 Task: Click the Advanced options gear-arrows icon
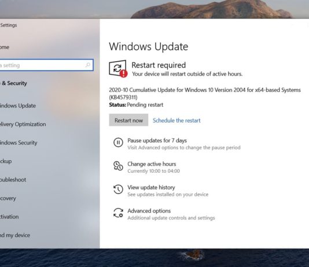[118, 213]
